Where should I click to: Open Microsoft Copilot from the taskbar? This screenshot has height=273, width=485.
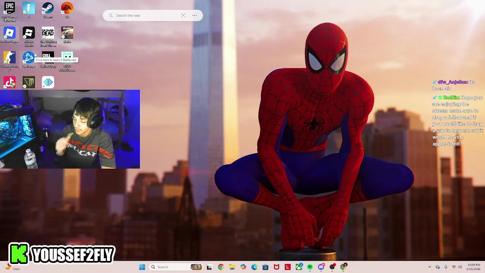tap(243, 267)
